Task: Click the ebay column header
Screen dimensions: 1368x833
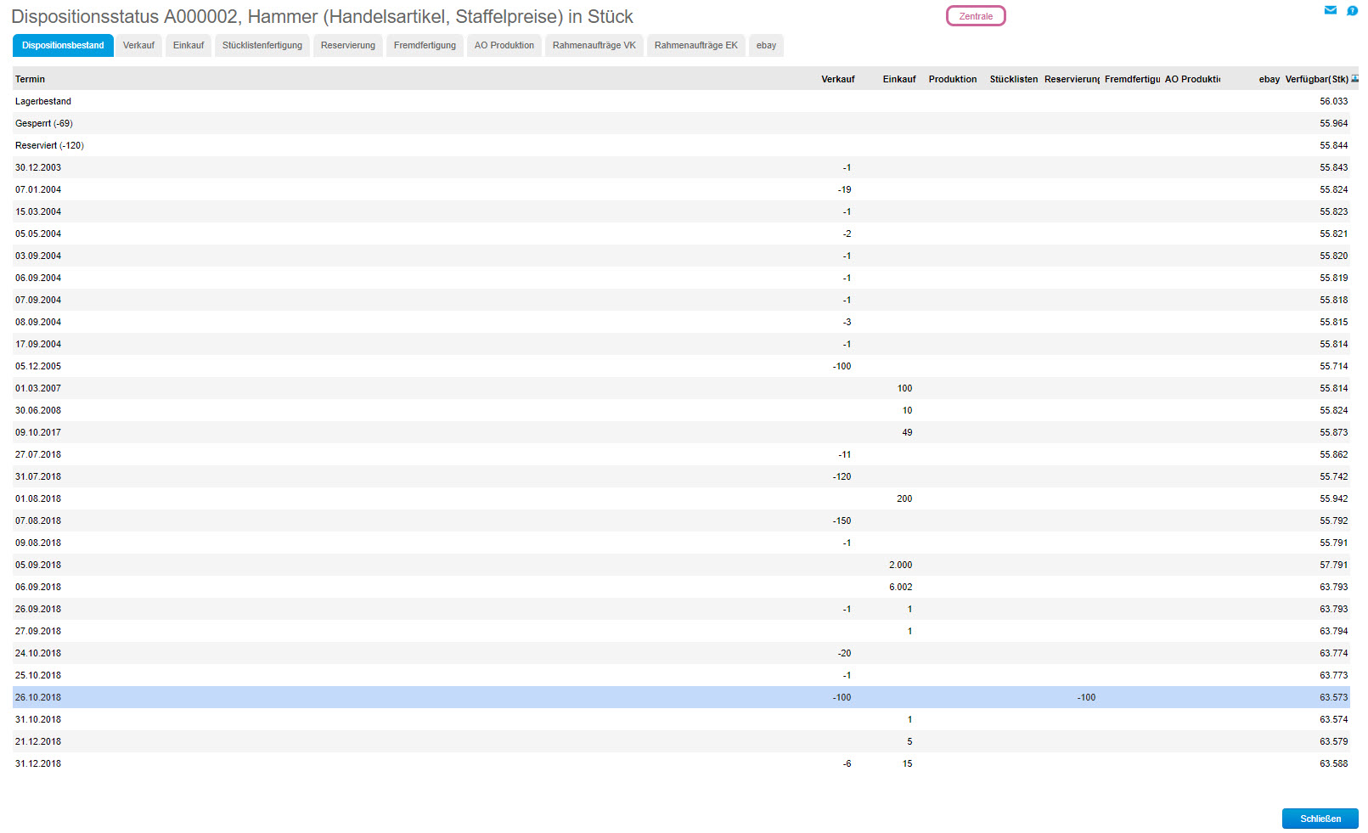Action: [1269, 79]
